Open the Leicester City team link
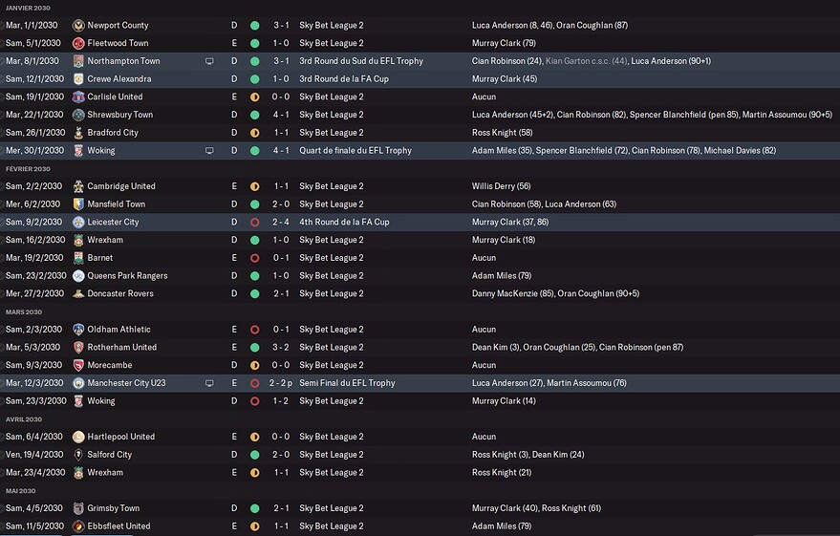The image size is (840, 536). point(113,222)
